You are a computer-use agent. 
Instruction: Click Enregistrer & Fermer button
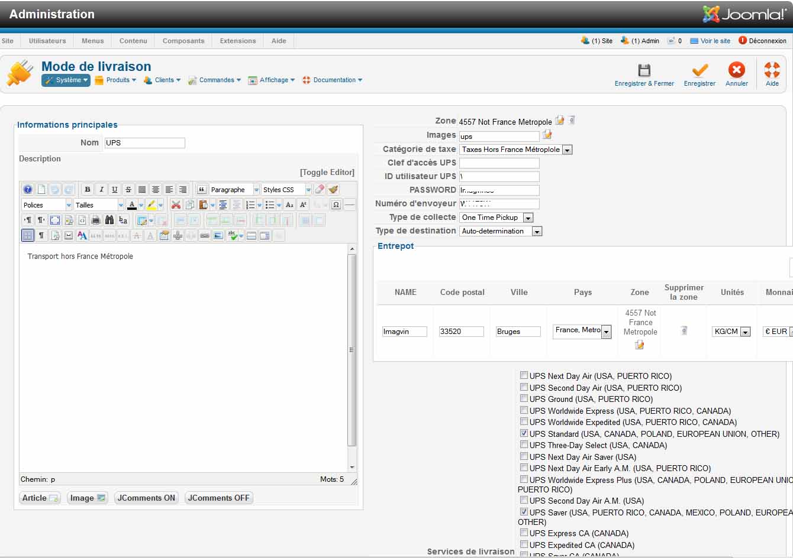(x=644, y=75)
